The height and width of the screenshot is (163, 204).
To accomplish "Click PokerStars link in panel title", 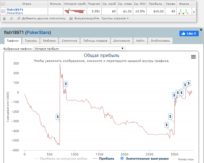I will [x=38, y=33].
